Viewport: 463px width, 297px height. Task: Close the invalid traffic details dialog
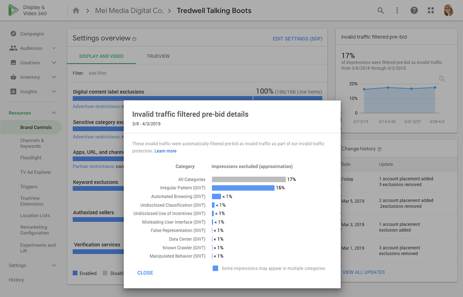click(145, 273)
